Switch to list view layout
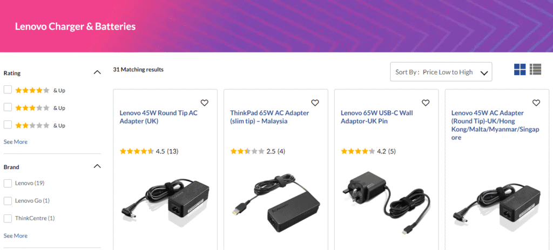Viewport: 553px width, 250px height. click(x=536, y=69)
